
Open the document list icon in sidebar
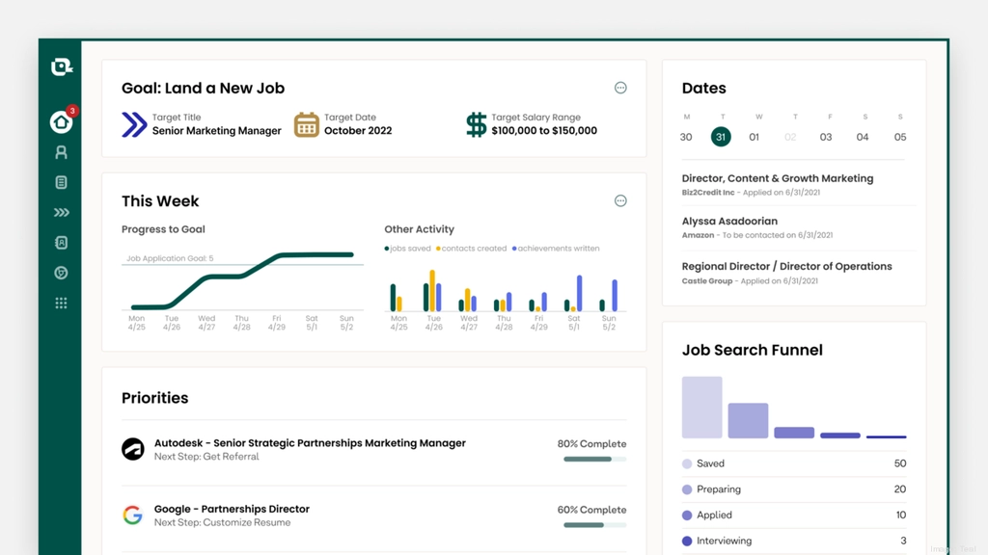tap(61, 182)
